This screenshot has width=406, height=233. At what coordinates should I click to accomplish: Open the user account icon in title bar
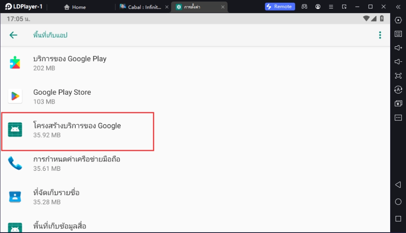pyautogui.click(x=318, y=7)
